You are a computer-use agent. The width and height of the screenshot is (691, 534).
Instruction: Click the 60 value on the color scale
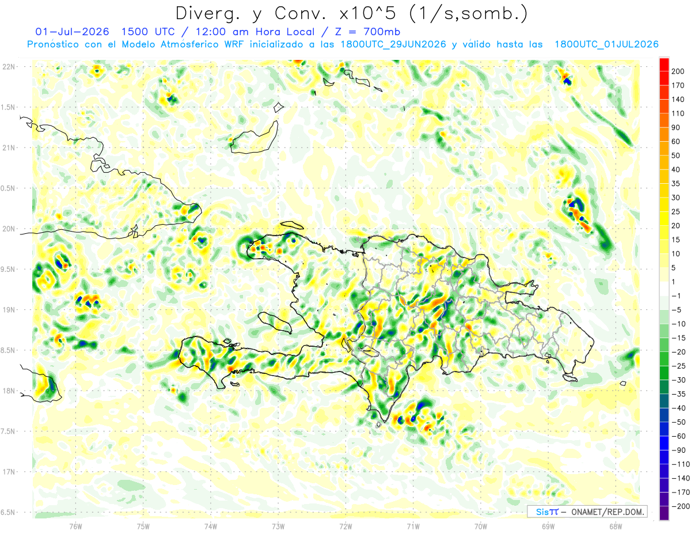point(677,142)
